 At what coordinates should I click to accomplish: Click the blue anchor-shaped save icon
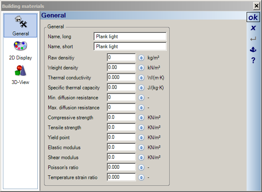[x=253, y=49]
